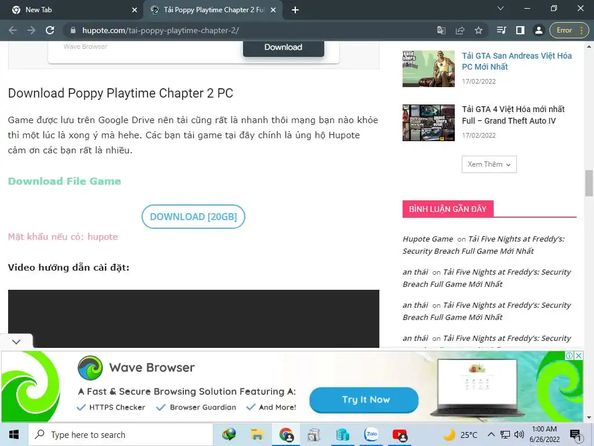This screenshot has height=446, width=594.
Task: Open the Error update menu button
Action: coord(569,30)
